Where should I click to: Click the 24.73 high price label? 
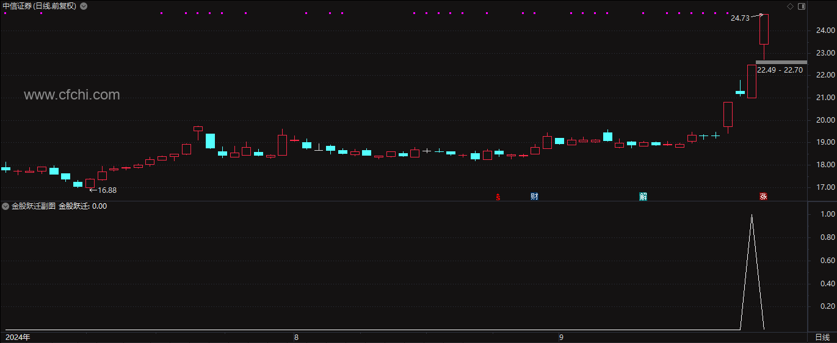pyautogui.click(x=740, y=18)
